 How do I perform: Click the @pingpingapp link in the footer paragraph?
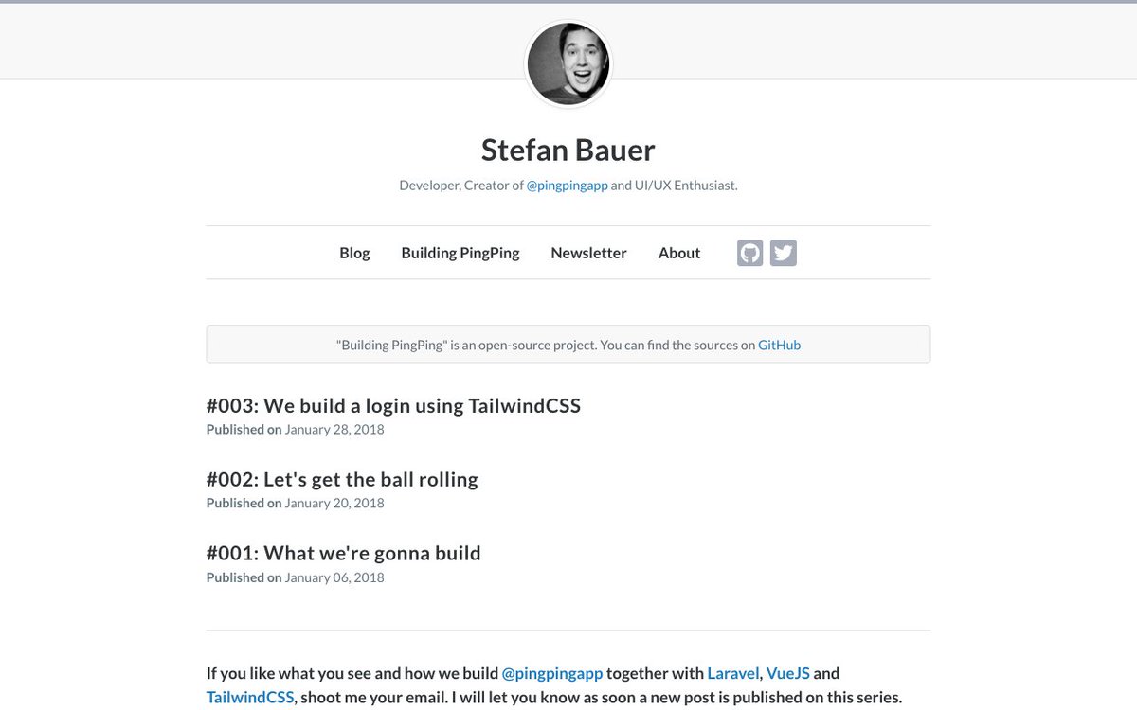point(552,674)
